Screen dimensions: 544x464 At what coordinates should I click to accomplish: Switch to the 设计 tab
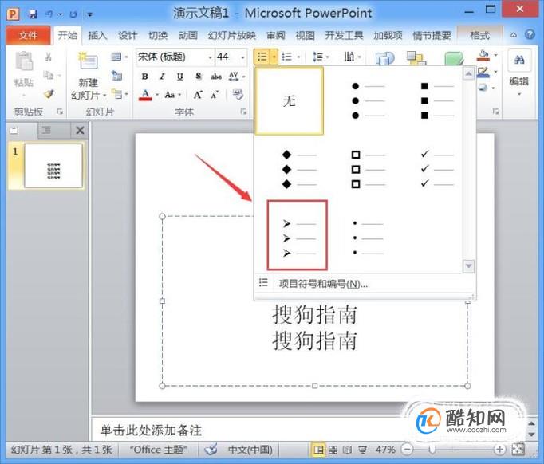[128, 35]
